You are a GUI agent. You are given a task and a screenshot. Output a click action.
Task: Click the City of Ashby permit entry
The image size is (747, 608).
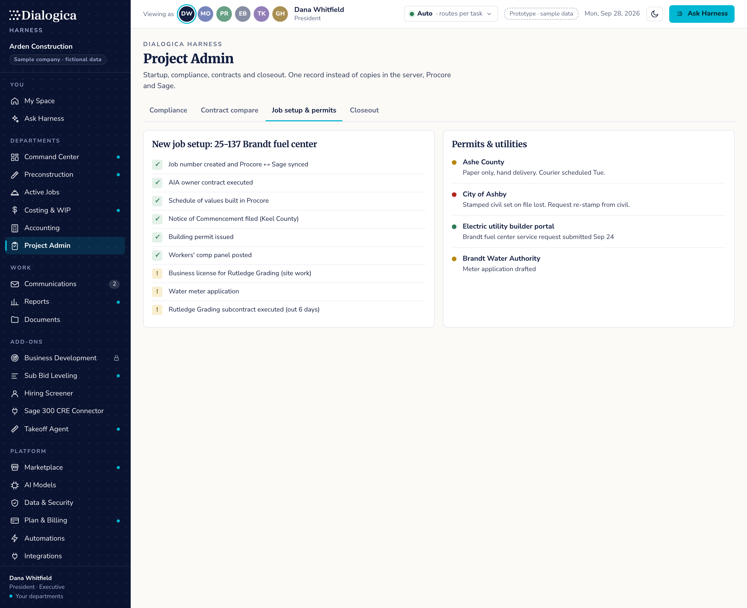tap(589, 199)
